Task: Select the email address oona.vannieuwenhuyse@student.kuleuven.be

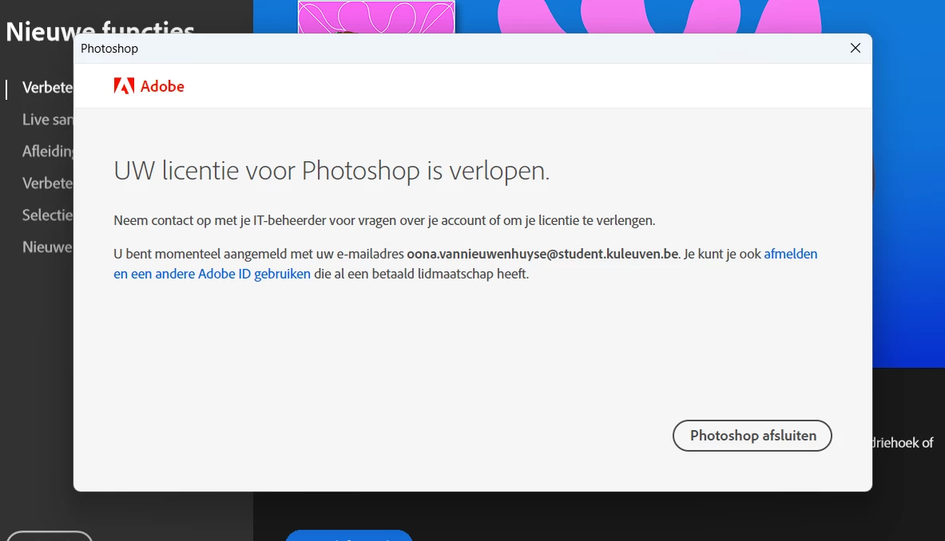Action: (542, 254)
